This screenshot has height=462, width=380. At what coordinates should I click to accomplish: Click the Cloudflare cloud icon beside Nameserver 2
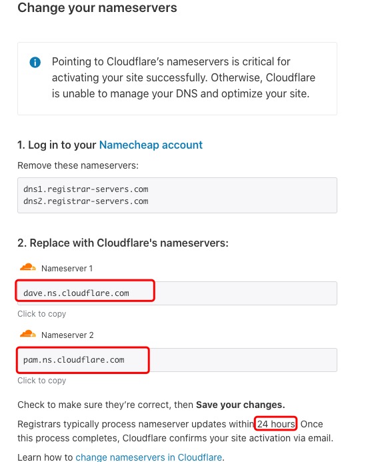pos(28,334)
